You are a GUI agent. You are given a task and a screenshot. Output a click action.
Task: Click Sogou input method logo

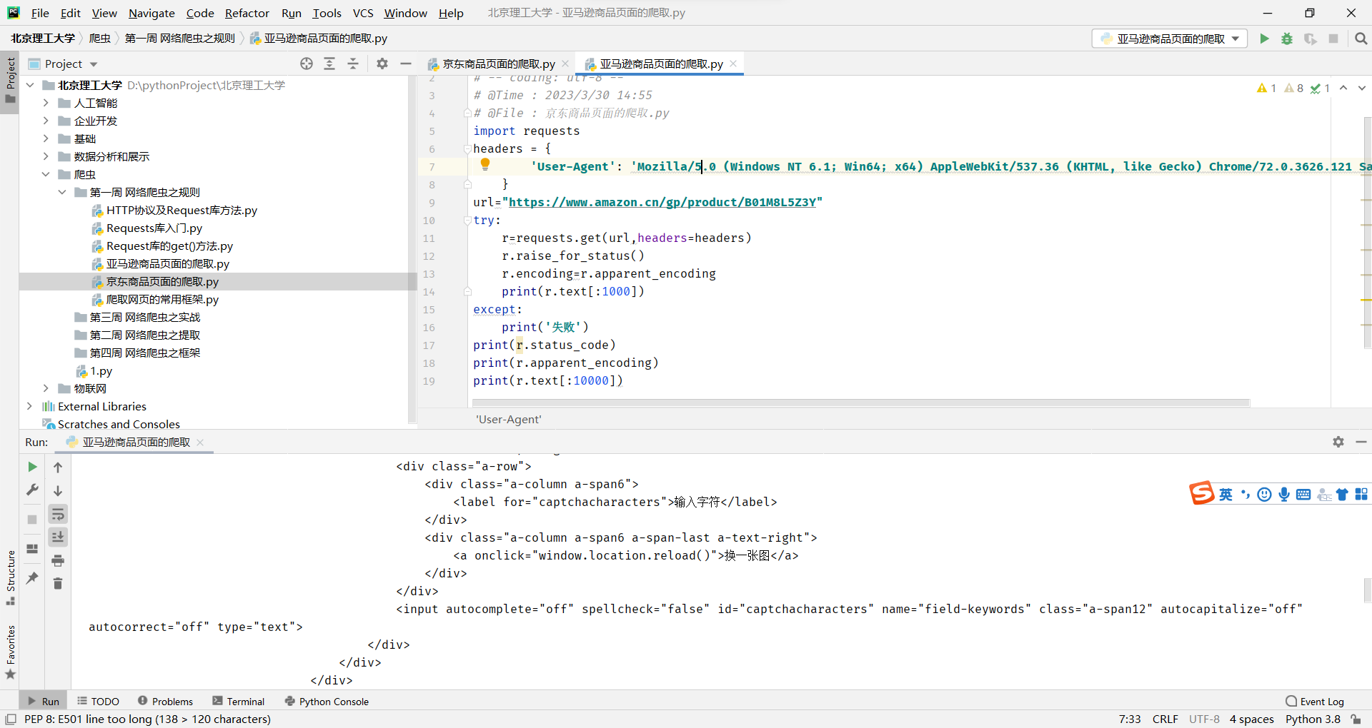point(1202,493)
